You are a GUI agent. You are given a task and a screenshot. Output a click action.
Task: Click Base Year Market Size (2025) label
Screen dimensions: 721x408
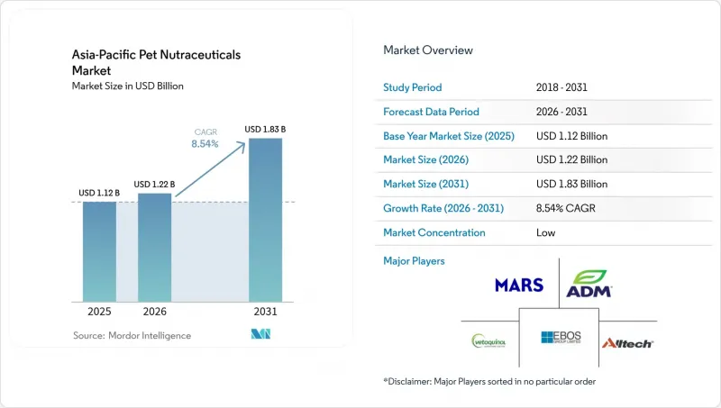[449, 136]
